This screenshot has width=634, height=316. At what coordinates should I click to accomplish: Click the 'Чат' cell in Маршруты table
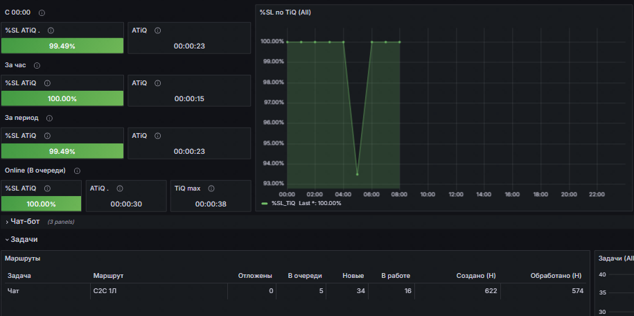47,291
